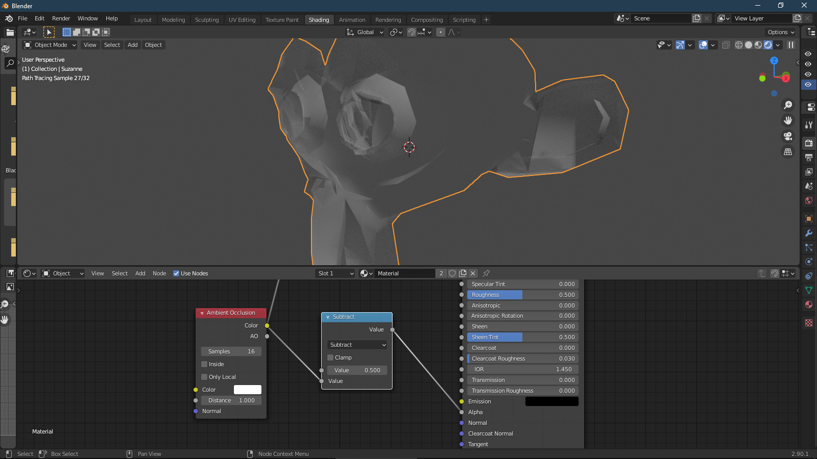The image size is (817, 459).
Task: Switch viewport to Wireframe shading mode
Action: tap(738, 45)
